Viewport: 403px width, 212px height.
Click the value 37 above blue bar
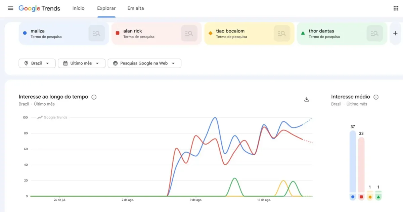pyautogui.click(x=353, y=126)
